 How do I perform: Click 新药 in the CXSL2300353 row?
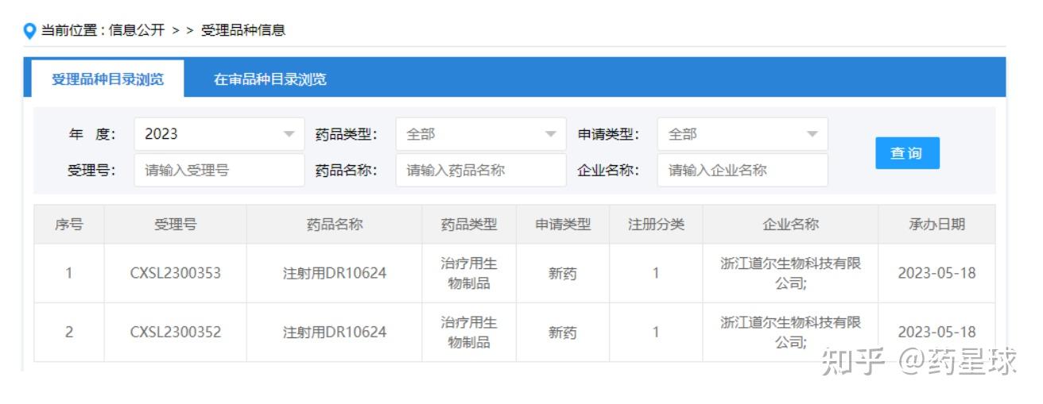[x=563, y=273]
